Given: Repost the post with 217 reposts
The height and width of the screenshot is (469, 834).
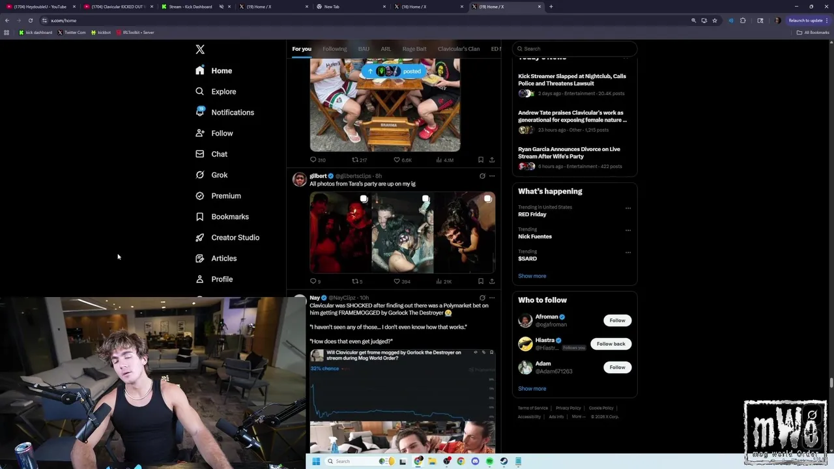Looking at the screenshot, I should click(x=360, y=160).
